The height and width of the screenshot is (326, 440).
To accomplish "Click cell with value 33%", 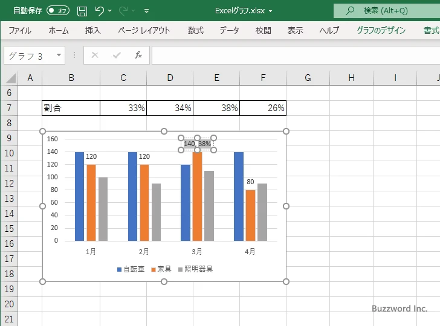I will coord(123,108).
